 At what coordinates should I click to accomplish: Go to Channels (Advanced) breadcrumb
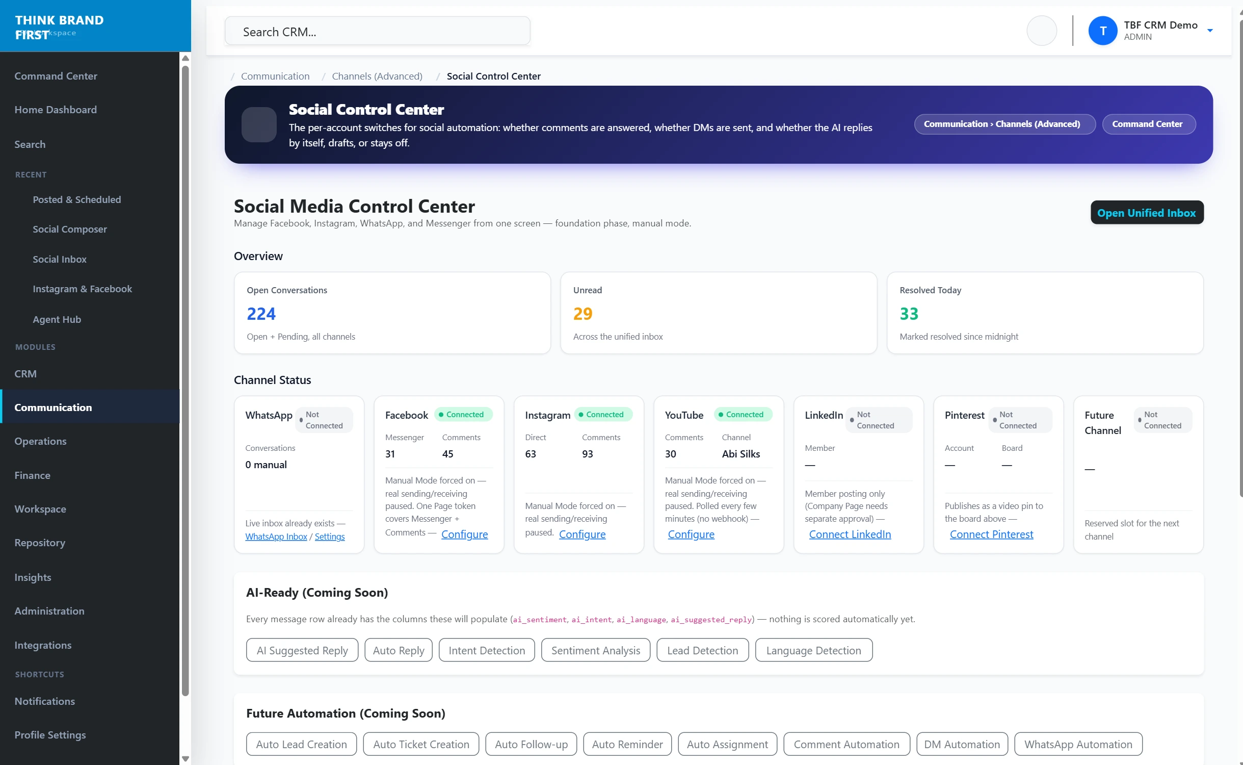pos(377,76)
